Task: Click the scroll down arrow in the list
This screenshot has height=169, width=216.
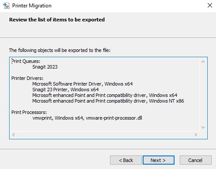Action: (x=203, y=128)
